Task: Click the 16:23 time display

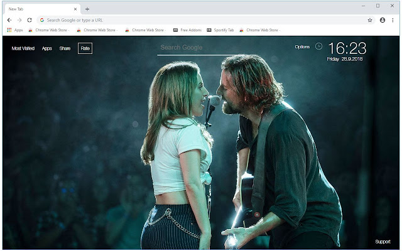Action: (x=347, y=48)
